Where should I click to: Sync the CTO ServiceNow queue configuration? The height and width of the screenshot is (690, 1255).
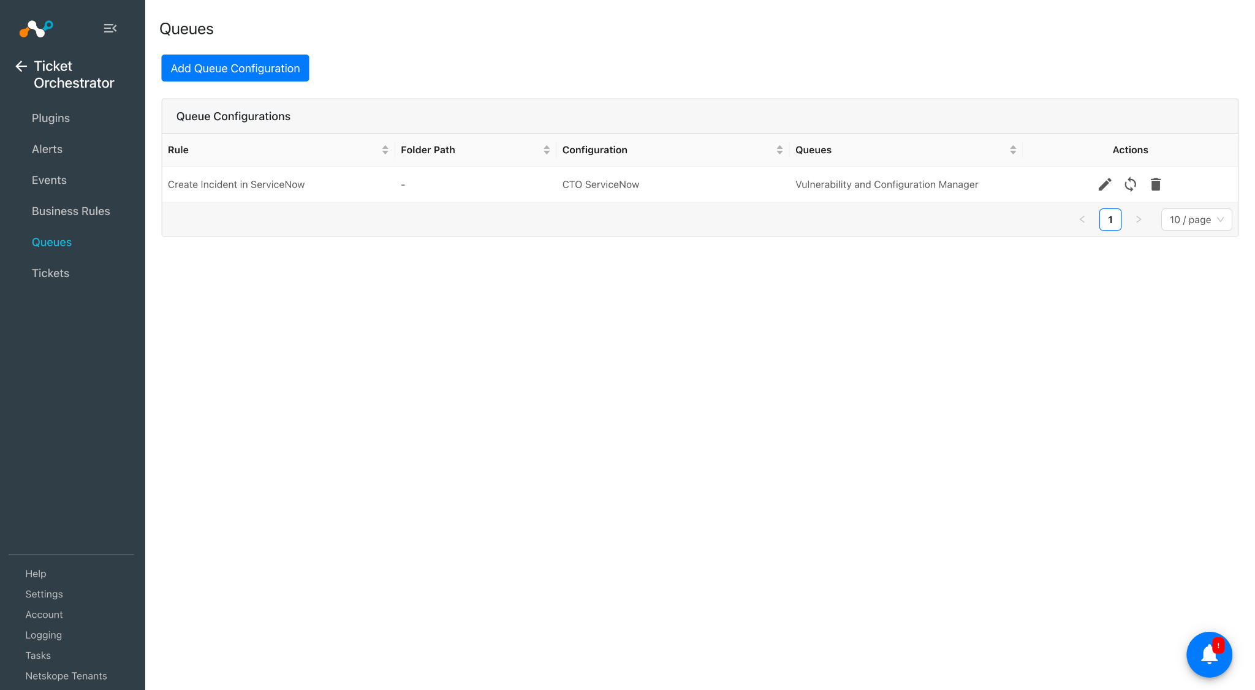tap(1131, 184)
